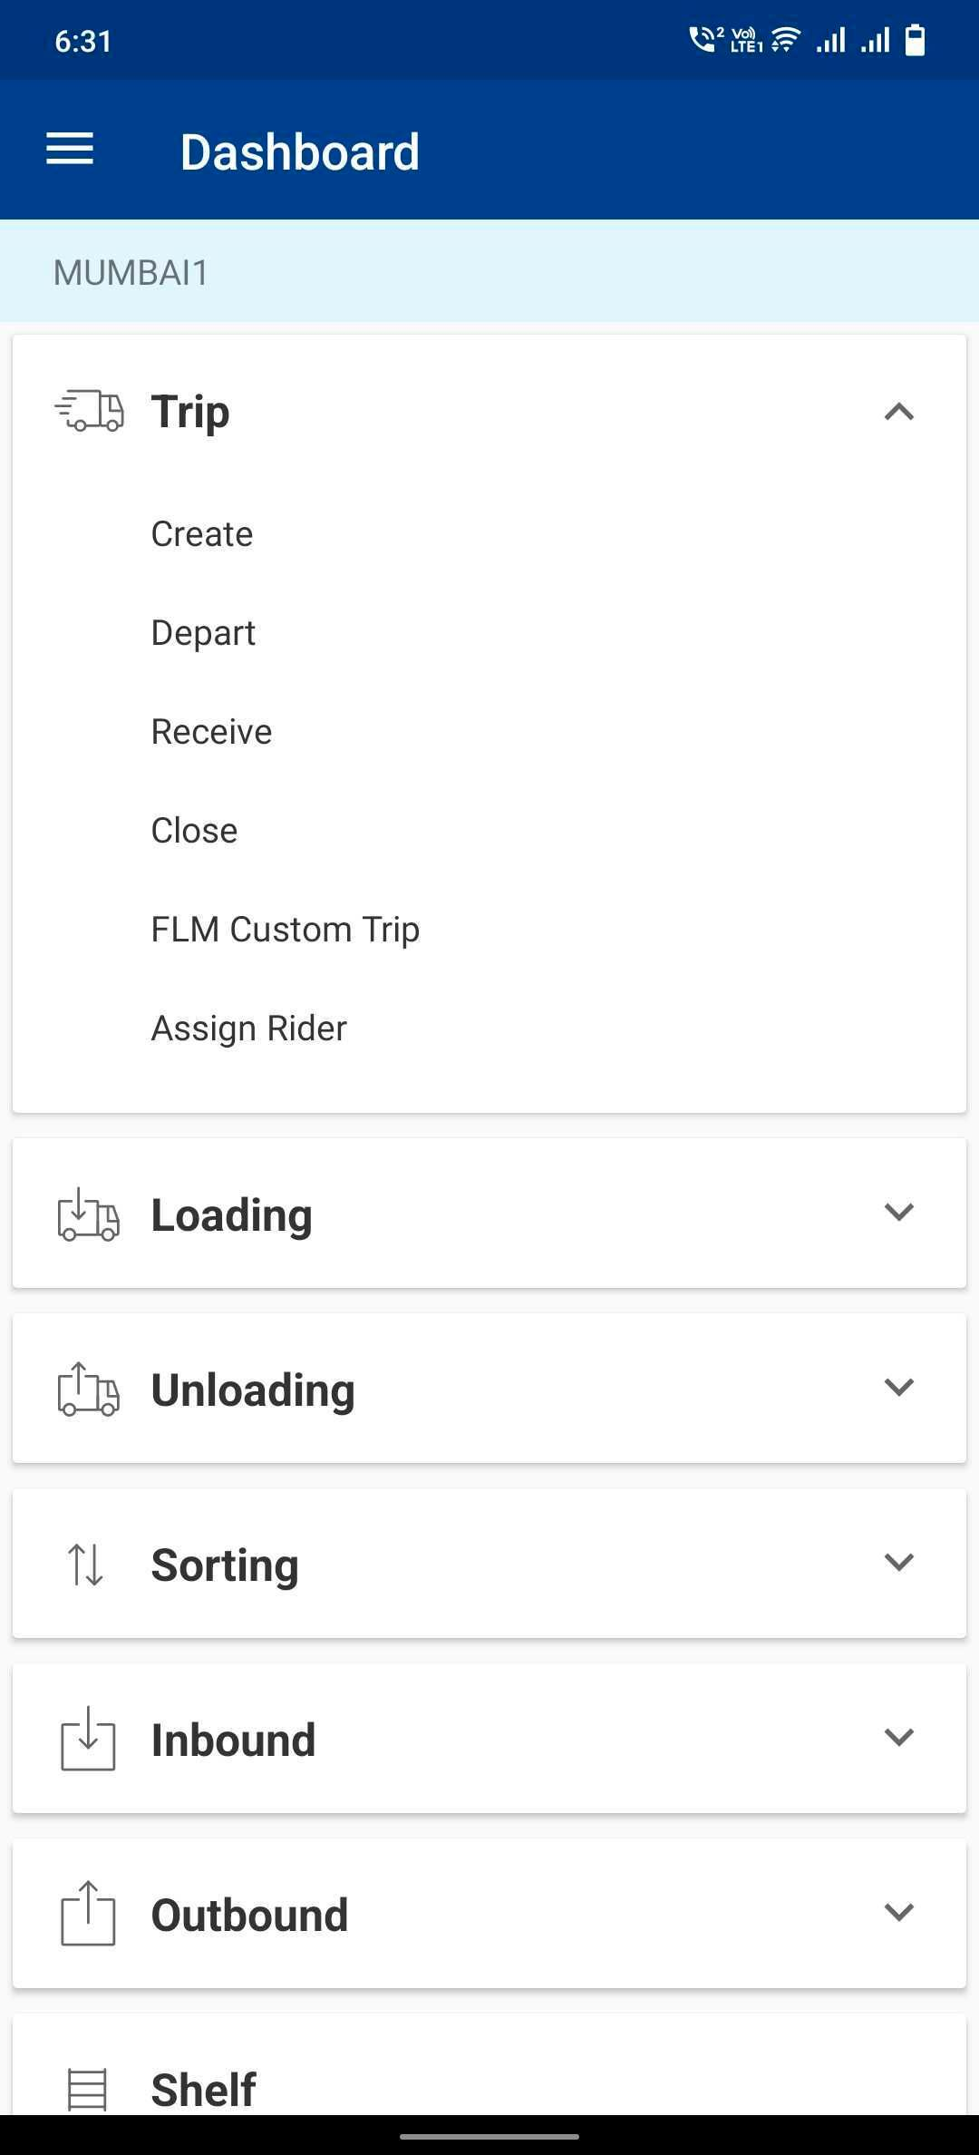The height and width of the screenshot is (2155, 979).
Task: Tap the Loading truck icon
Action: point(88,1214)
